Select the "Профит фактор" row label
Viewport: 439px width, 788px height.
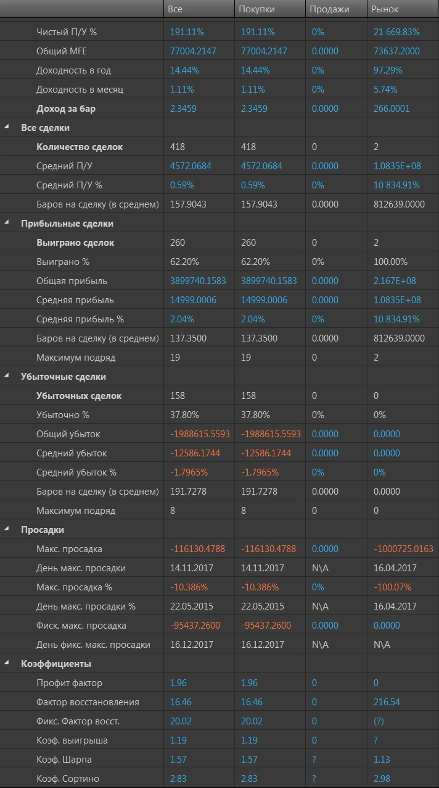coord(69,683)
